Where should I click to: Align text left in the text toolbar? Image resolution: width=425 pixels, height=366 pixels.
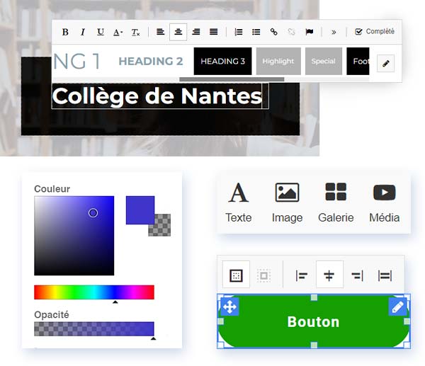(x=161, y=32)
